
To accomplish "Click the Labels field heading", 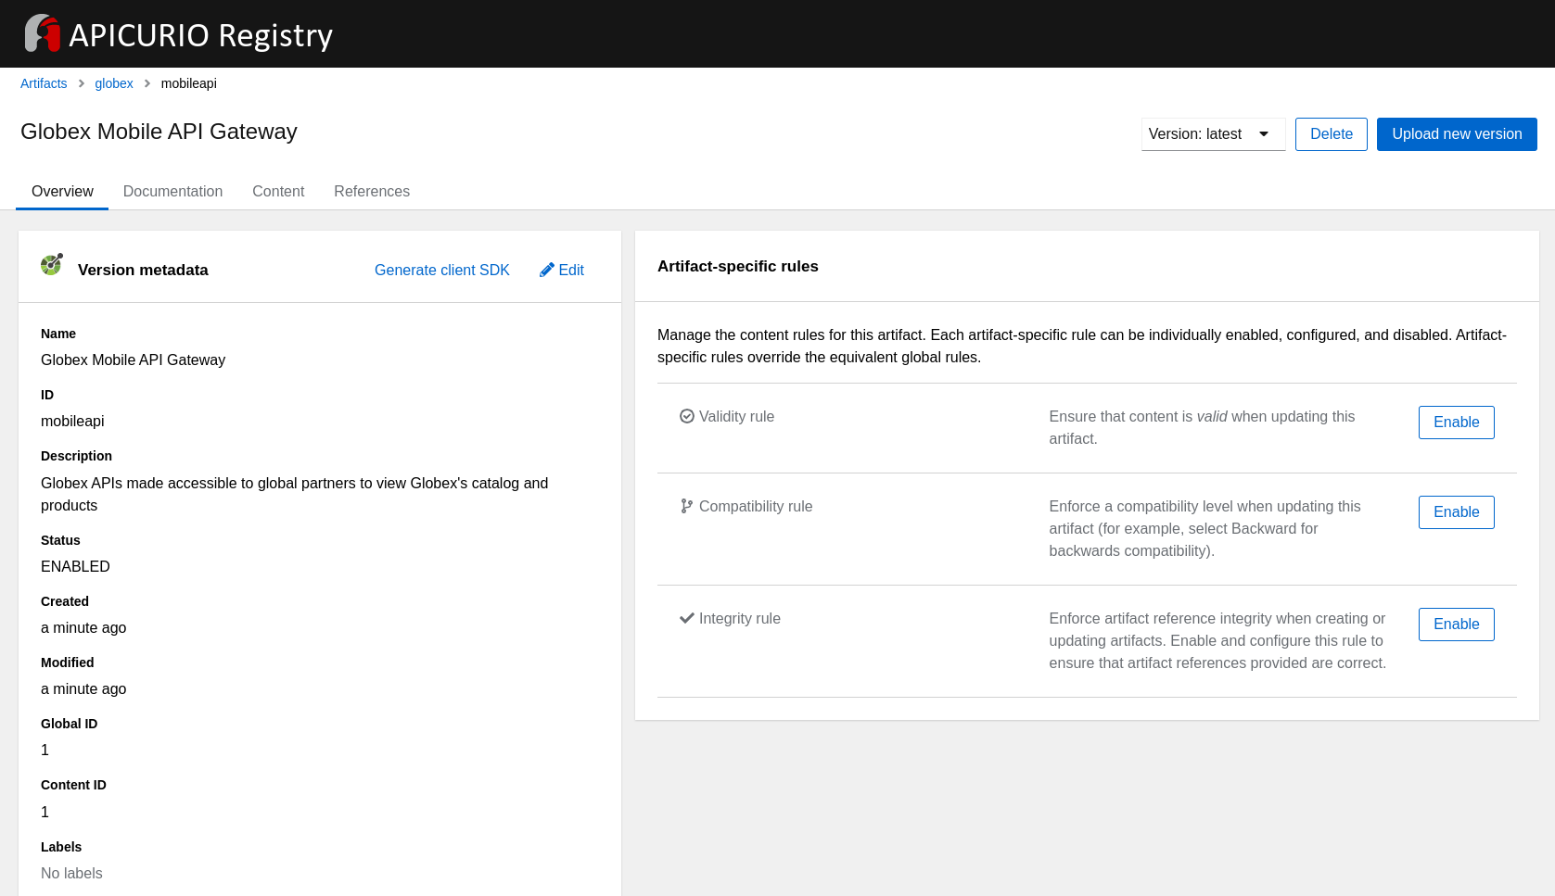I will coord(61,847).
